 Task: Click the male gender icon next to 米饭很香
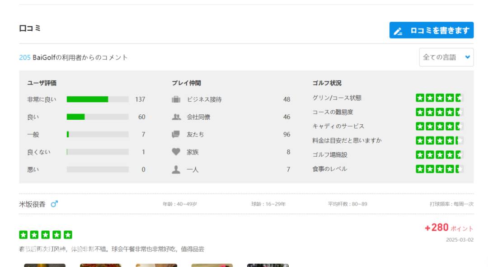[x=54, y=204]
